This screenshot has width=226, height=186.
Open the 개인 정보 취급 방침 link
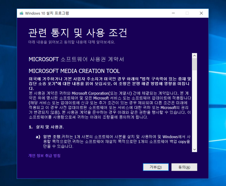[44, 156]
